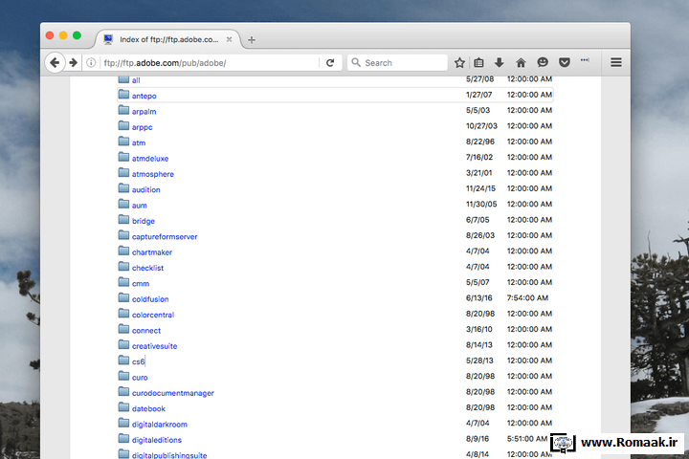689x459 pixels.
Task: Select the Index of ftp://ftp.adobe.co... tab
Action: tap(168, 39)
